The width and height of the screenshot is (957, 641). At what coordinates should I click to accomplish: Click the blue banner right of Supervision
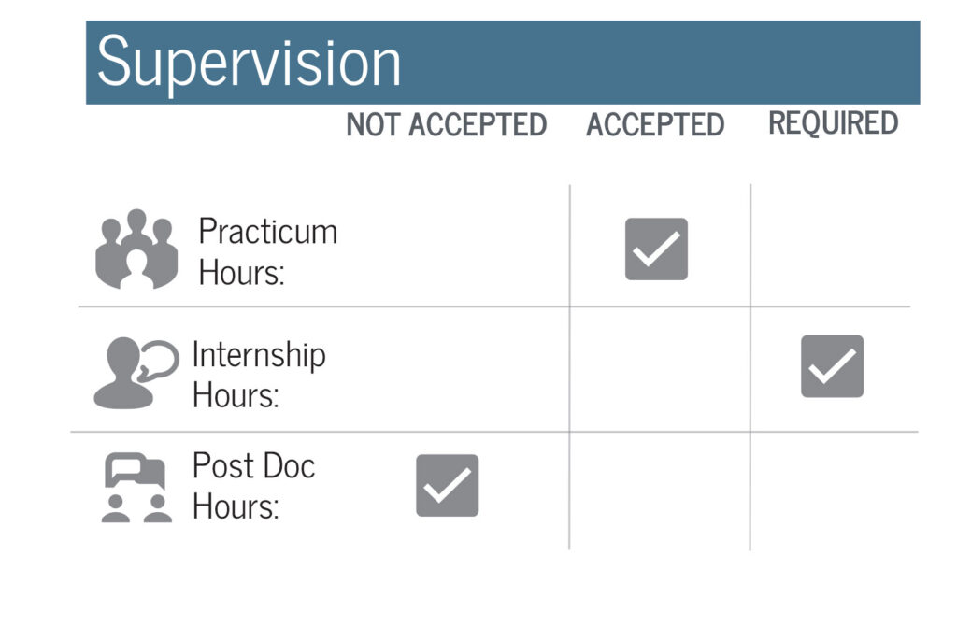tap(654, 63)
